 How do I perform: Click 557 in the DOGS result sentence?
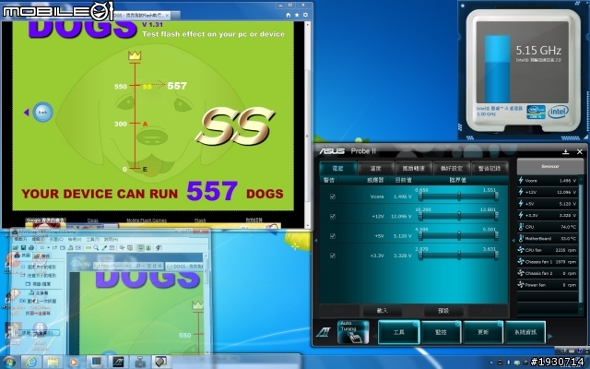[x=212, y=191]
